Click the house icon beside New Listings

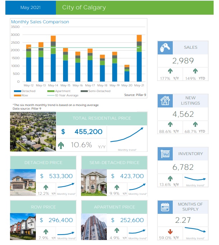(165, 101)
